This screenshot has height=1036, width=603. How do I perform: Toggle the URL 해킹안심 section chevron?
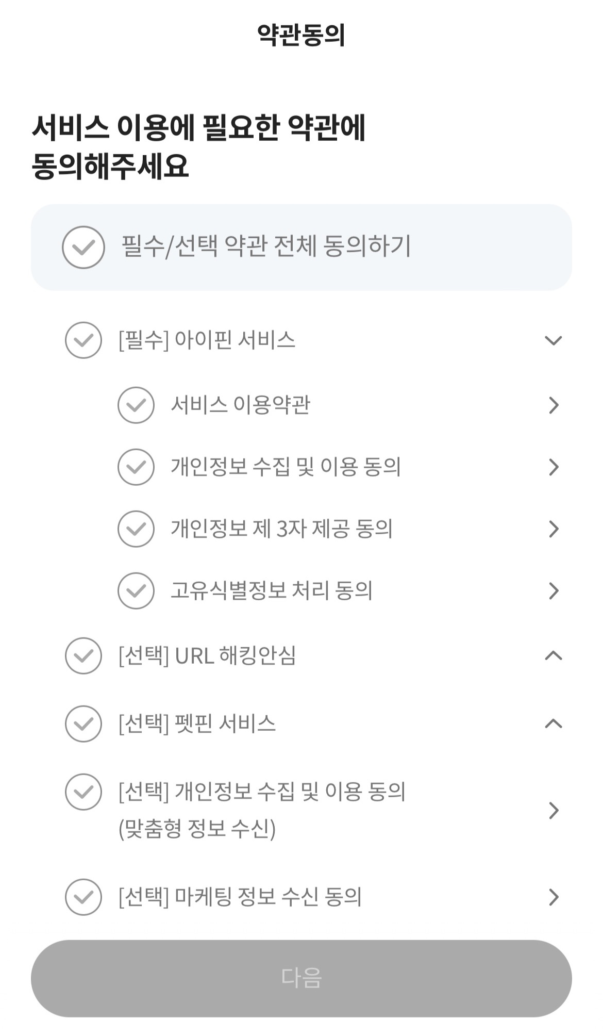click(554, 656)
